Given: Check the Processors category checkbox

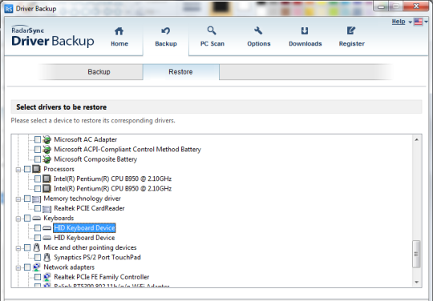Looking at the screenshot, I should point(27,169).
